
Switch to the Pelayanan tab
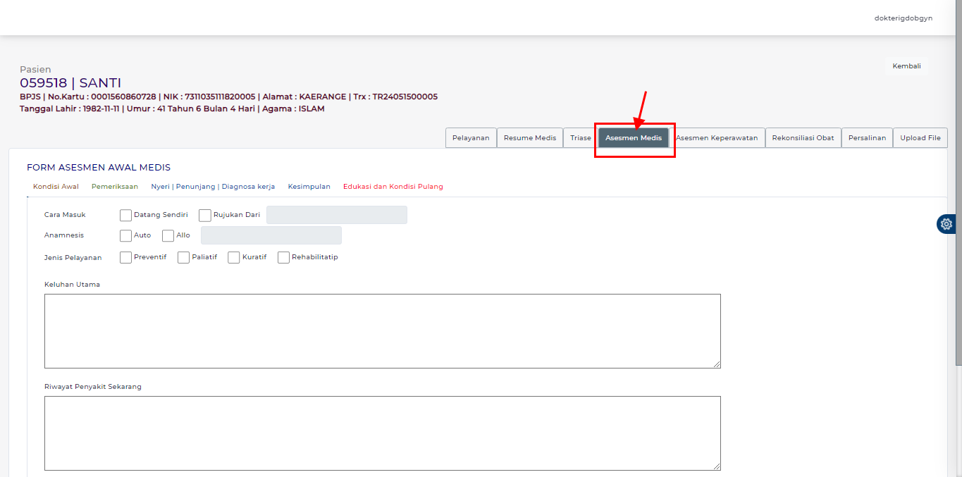point(471,138)
